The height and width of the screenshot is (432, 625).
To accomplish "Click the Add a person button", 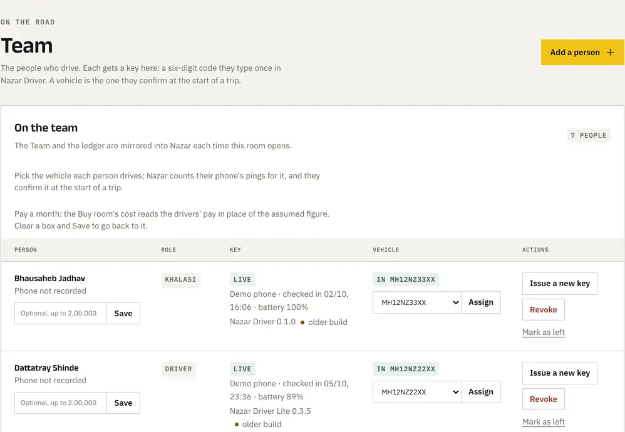I will [582, 52].
